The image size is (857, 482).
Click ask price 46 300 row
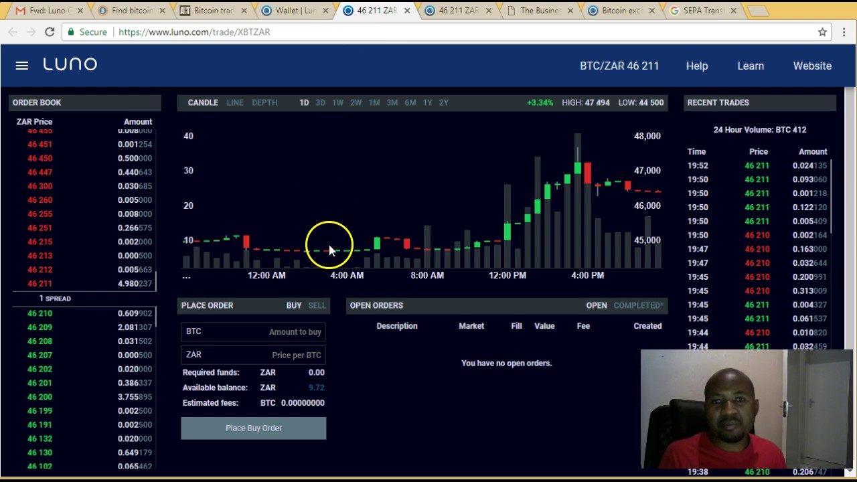pos(84,186)
